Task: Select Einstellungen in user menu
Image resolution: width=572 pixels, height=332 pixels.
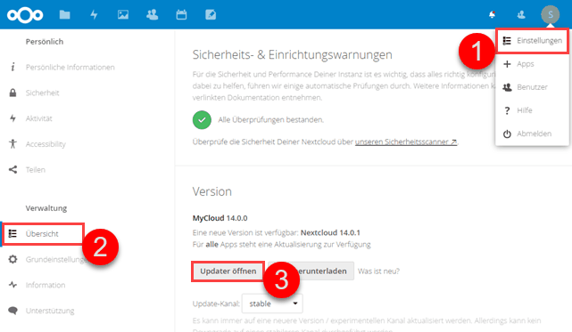Action: point(532,41)
